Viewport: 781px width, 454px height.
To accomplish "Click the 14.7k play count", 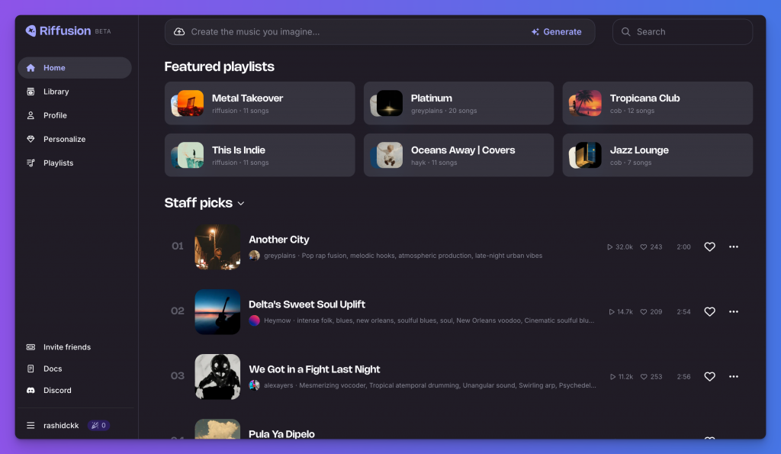I will click(621, 311).
